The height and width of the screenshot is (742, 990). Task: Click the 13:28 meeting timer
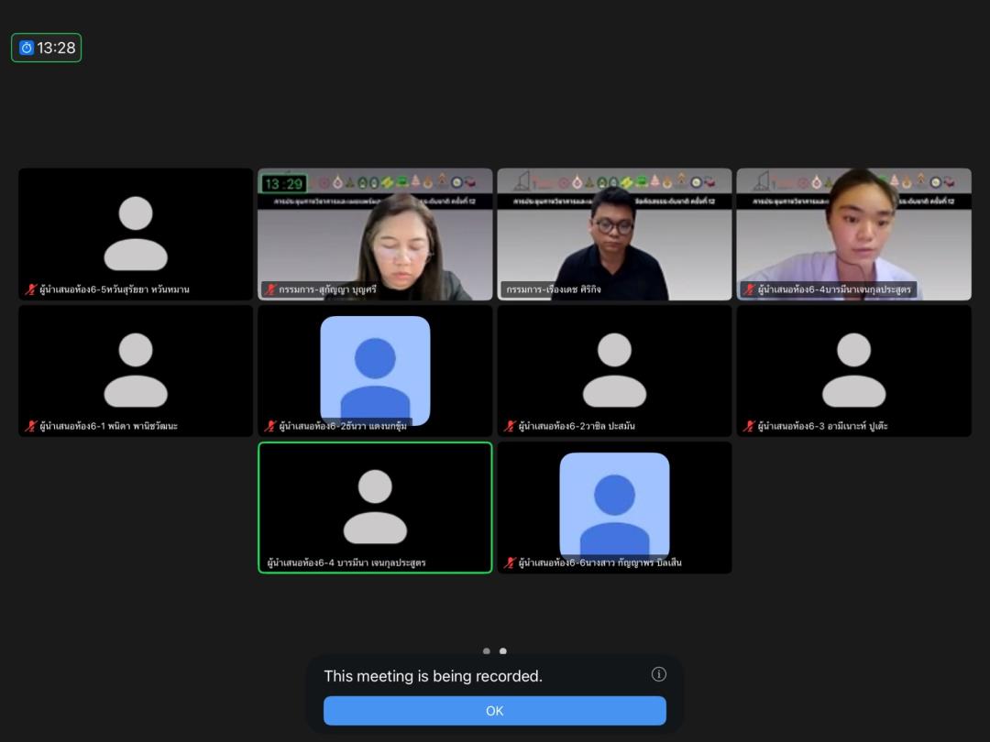point(47,48)
